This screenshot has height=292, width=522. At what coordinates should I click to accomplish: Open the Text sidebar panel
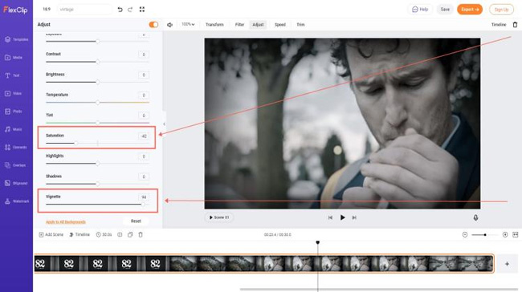(x=12, y=75)
